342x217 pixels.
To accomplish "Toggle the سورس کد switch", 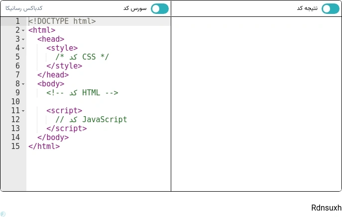I will click(160, 9).
